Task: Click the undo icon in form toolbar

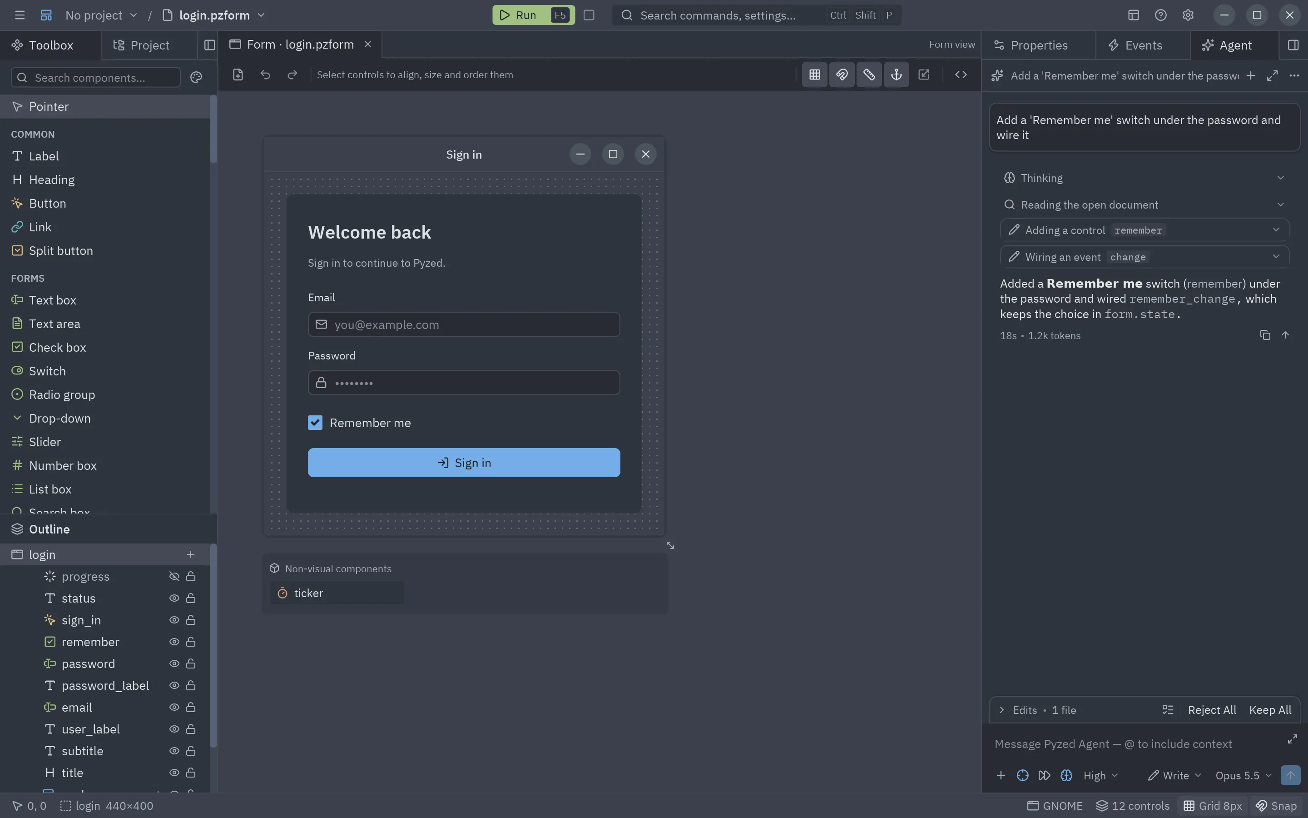Action: point(265,75)
